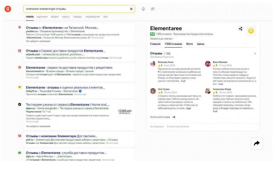Click Читать ещё in the otzovik result

[x=115, y=58]
